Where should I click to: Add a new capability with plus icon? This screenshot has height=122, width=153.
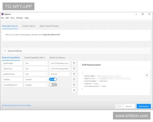point(74,90)
